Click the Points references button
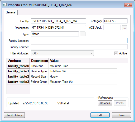Screen dimensions: 135x122 point(120,103)
